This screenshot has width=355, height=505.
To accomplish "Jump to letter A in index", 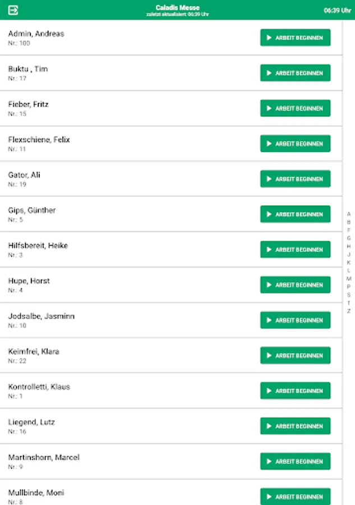I will 349,214.
